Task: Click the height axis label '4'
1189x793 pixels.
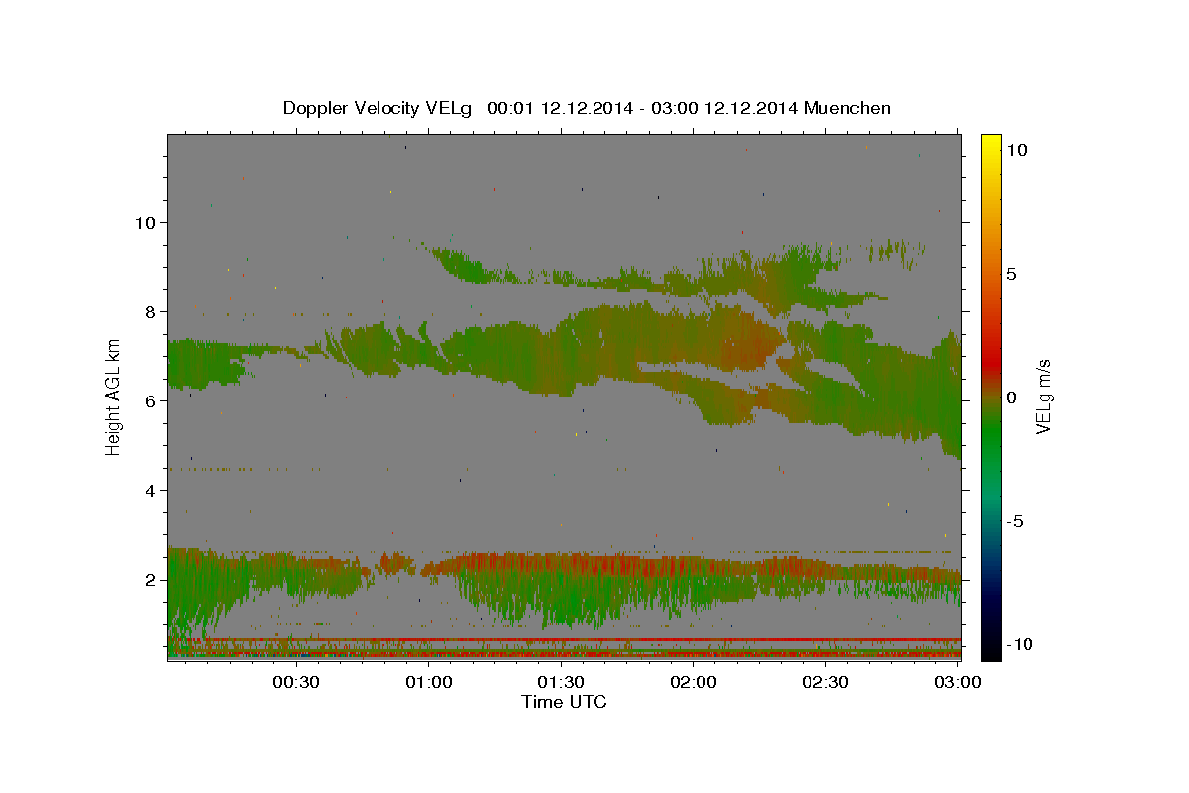Action: [x=151, y=491]
